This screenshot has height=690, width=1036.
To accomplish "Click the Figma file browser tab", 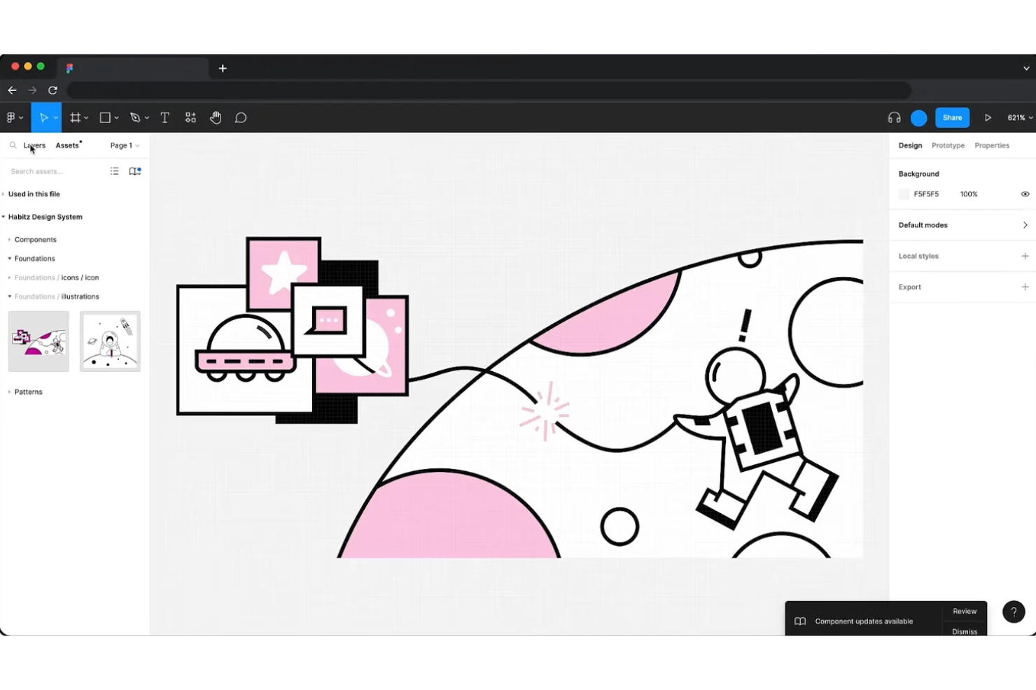I will click(x=133, y=69).
